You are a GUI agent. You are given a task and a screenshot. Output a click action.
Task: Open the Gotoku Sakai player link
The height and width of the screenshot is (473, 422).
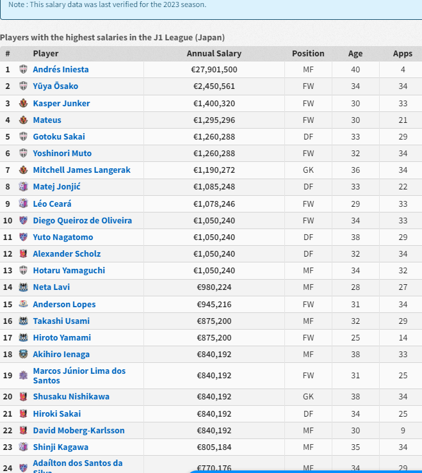(59, 137)
